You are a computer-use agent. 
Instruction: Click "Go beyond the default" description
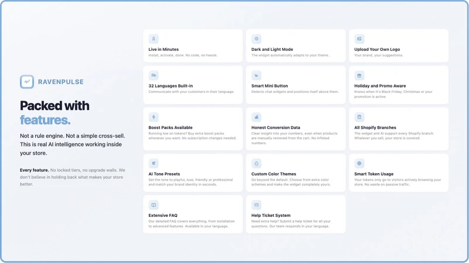[291, 182]
